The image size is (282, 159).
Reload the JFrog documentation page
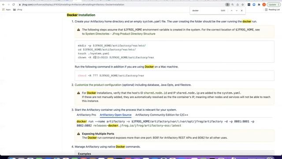14,4
